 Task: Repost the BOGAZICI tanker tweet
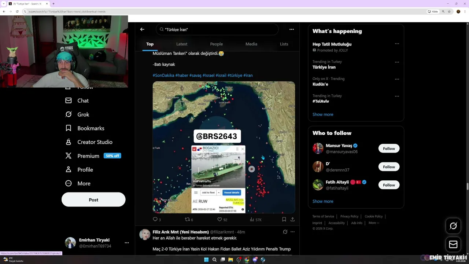click(x=189, y=219)
